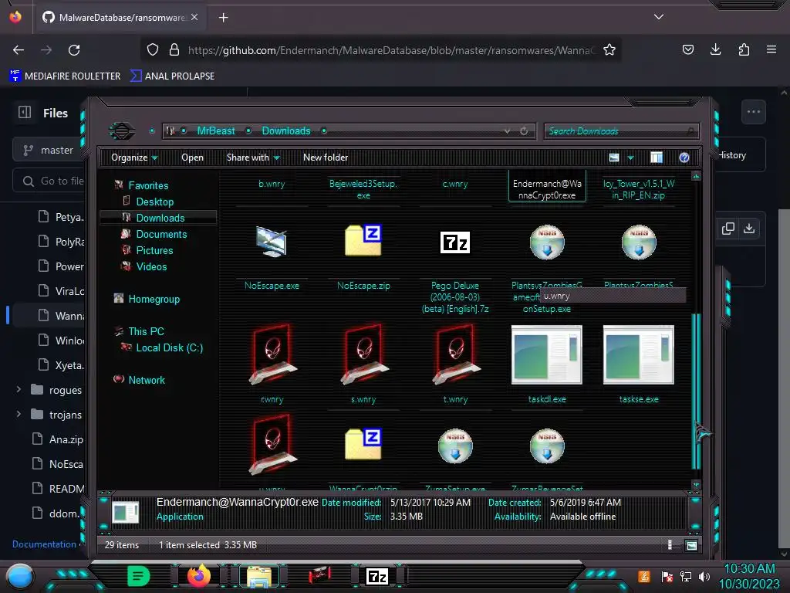
Task: Open a new Firefox tab with plus
Action: 223,18
